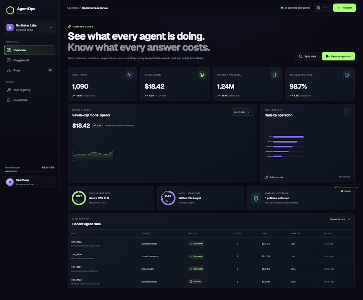Click the Northstar Labs N avatar
This screenshot has width=363, height=300.
(10, 27)
